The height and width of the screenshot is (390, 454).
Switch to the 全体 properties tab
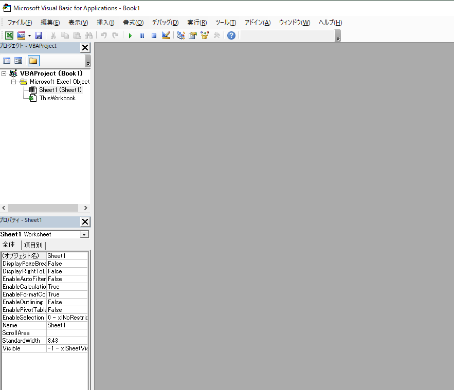pyautogui.click(x=9, y=245)
